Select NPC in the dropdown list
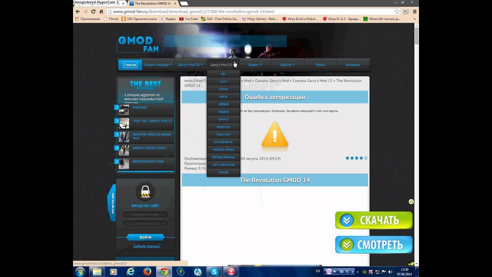 (x=223, y=74)
